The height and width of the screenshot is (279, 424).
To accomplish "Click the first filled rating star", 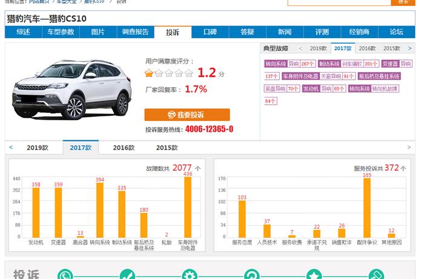I will (x=149, y=73).
